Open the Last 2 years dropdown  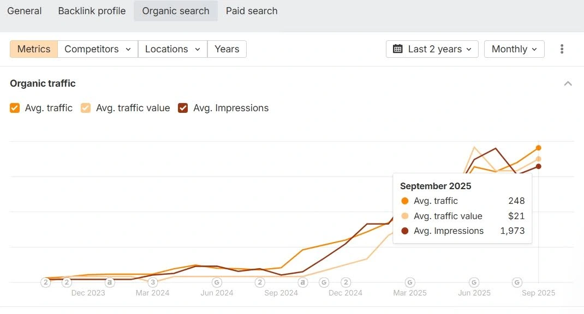tap(432, 49)
